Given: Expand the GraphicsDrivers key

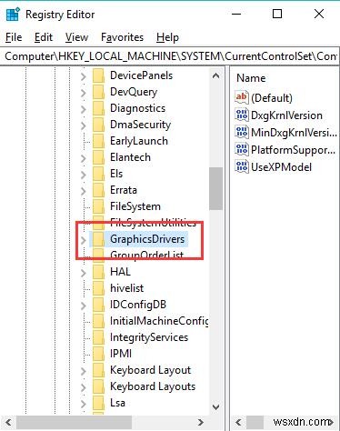Looking at the screenshot, I should (84, 240).
